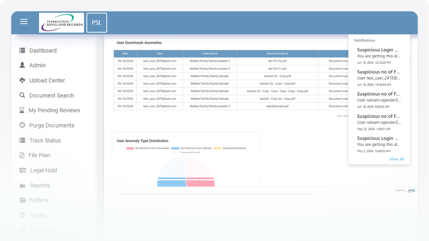This screenshot has width=429, height=241.
Task: Select Purge Documents in sidebar
Action: [x=52, y=125]
